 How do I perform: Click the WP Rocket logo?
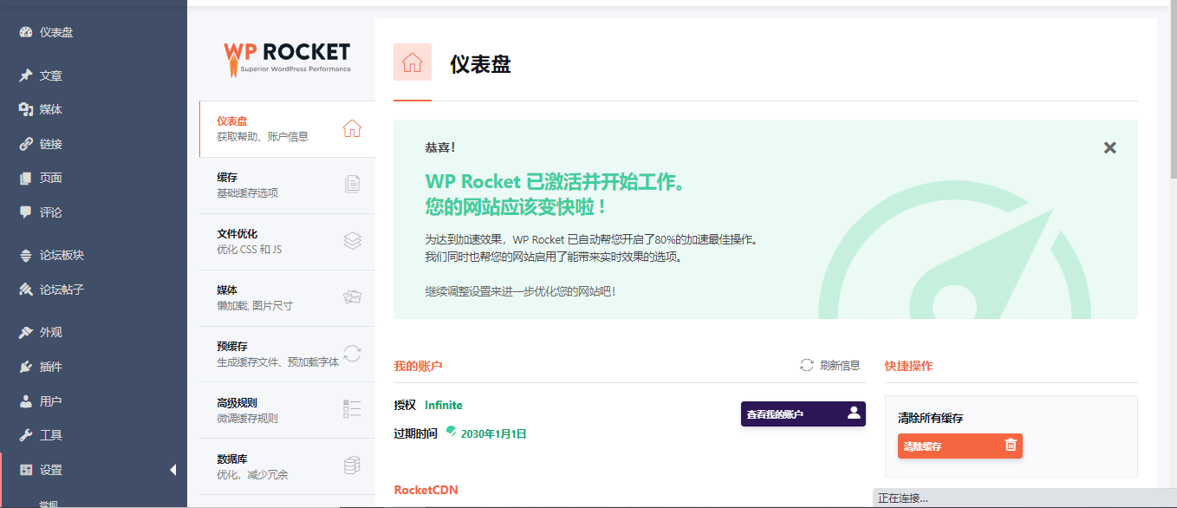[287, 59]
